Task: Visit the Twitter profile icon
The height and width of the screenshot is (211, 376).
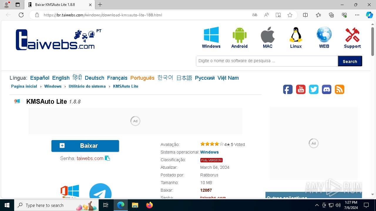Action: click(x=314, y=89)
